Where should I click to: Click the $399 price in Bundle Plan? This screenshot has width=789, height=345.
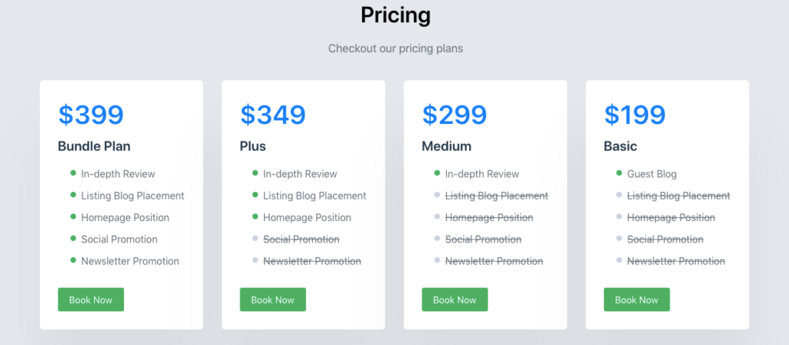tap(91, 115)
